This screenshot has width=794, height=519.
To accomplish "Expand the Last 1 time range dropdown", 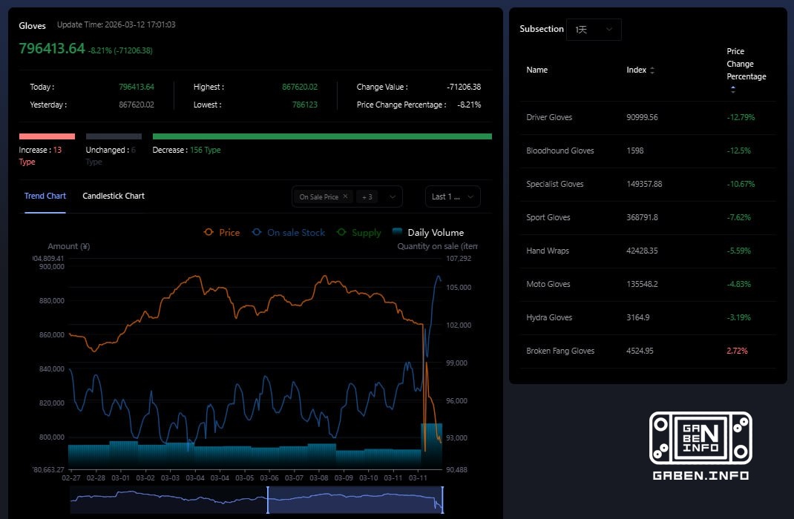I will 453,196.
